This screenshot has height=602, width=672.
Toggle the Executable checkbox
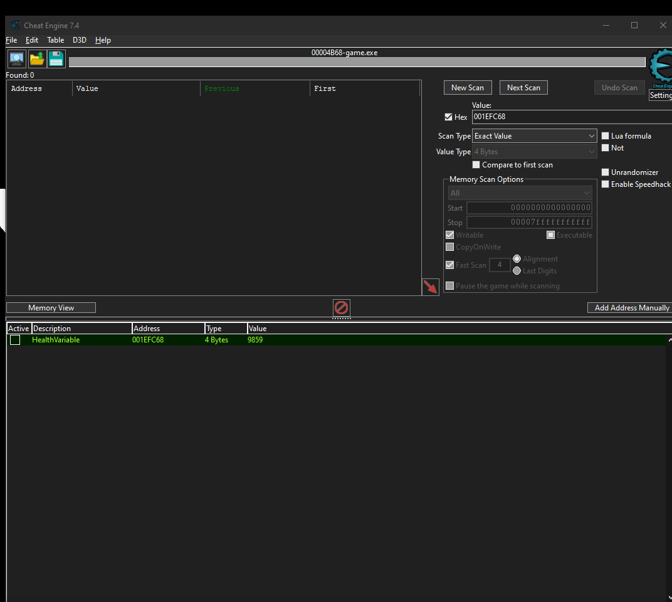[551, 235]
